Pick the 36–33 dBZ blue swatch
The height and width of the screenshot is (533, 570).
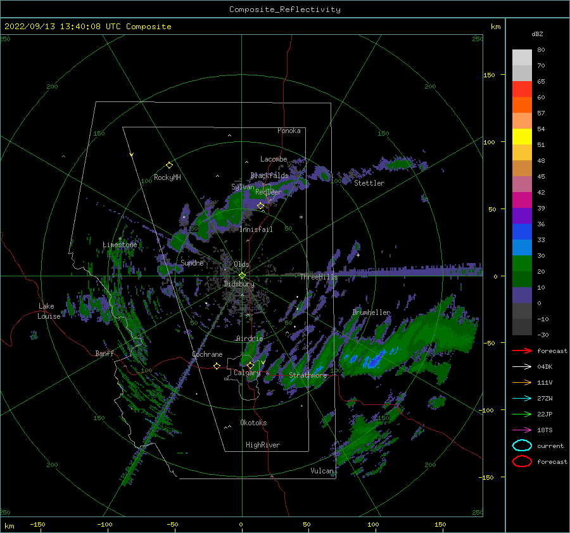coord(522,232)
